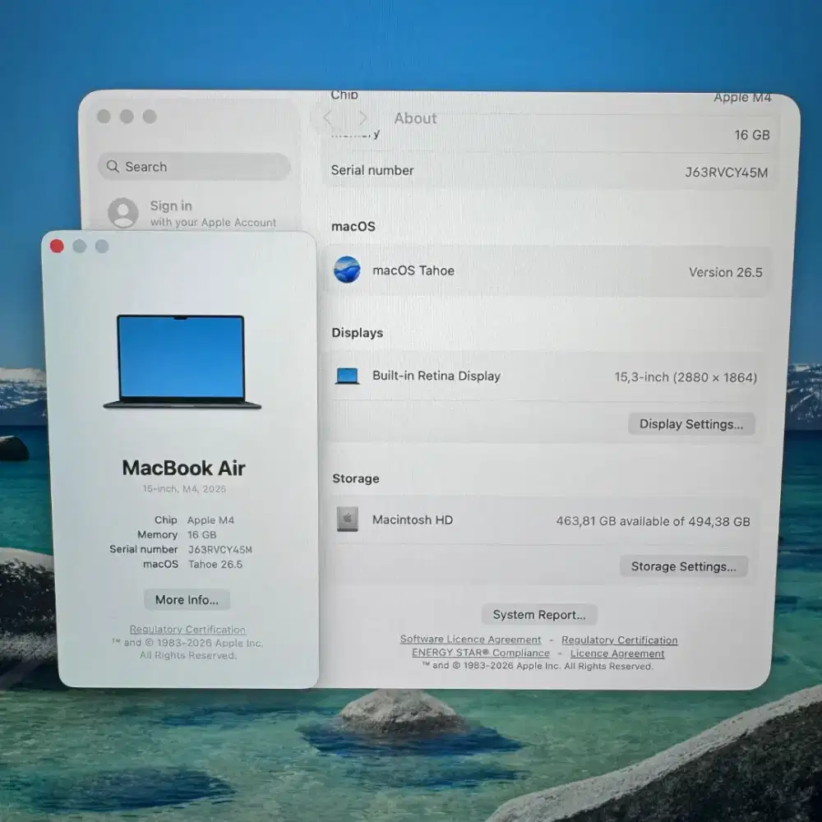This screenshot has width=822, height=822.
Task: Close the About This Mac window
Action: coord(57,246)
